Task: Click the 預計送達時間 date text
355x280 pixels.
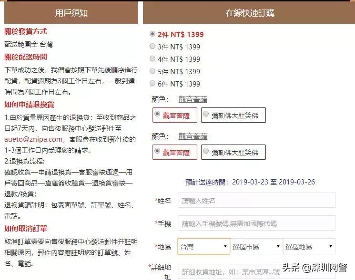Action: [x=250, y=182]
